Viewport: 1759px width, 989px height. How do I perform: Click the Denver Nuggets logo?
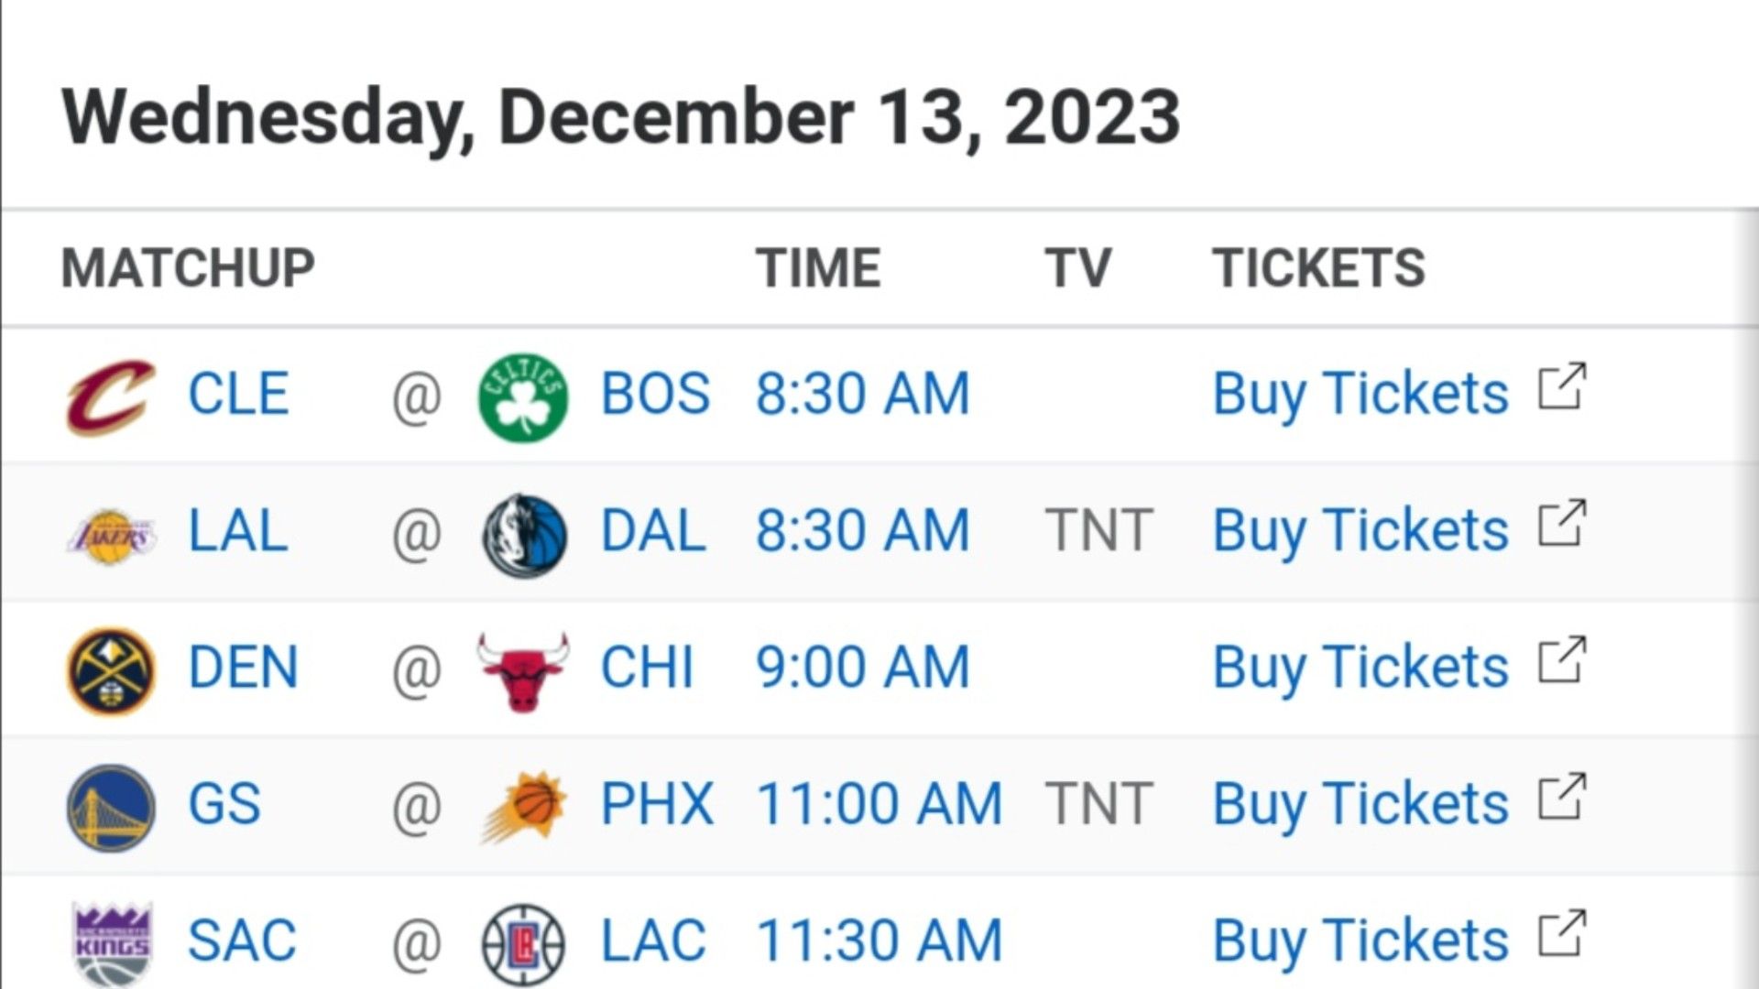coord(111,671)
